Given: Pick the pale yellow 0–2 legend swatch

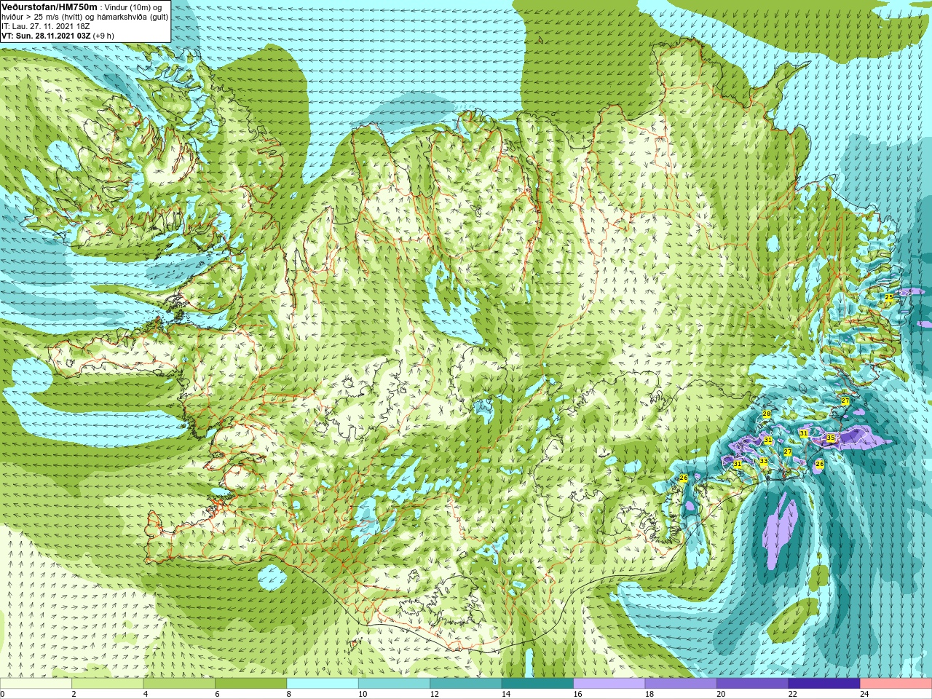Looking at the screenshot, I should click(36, 684).
